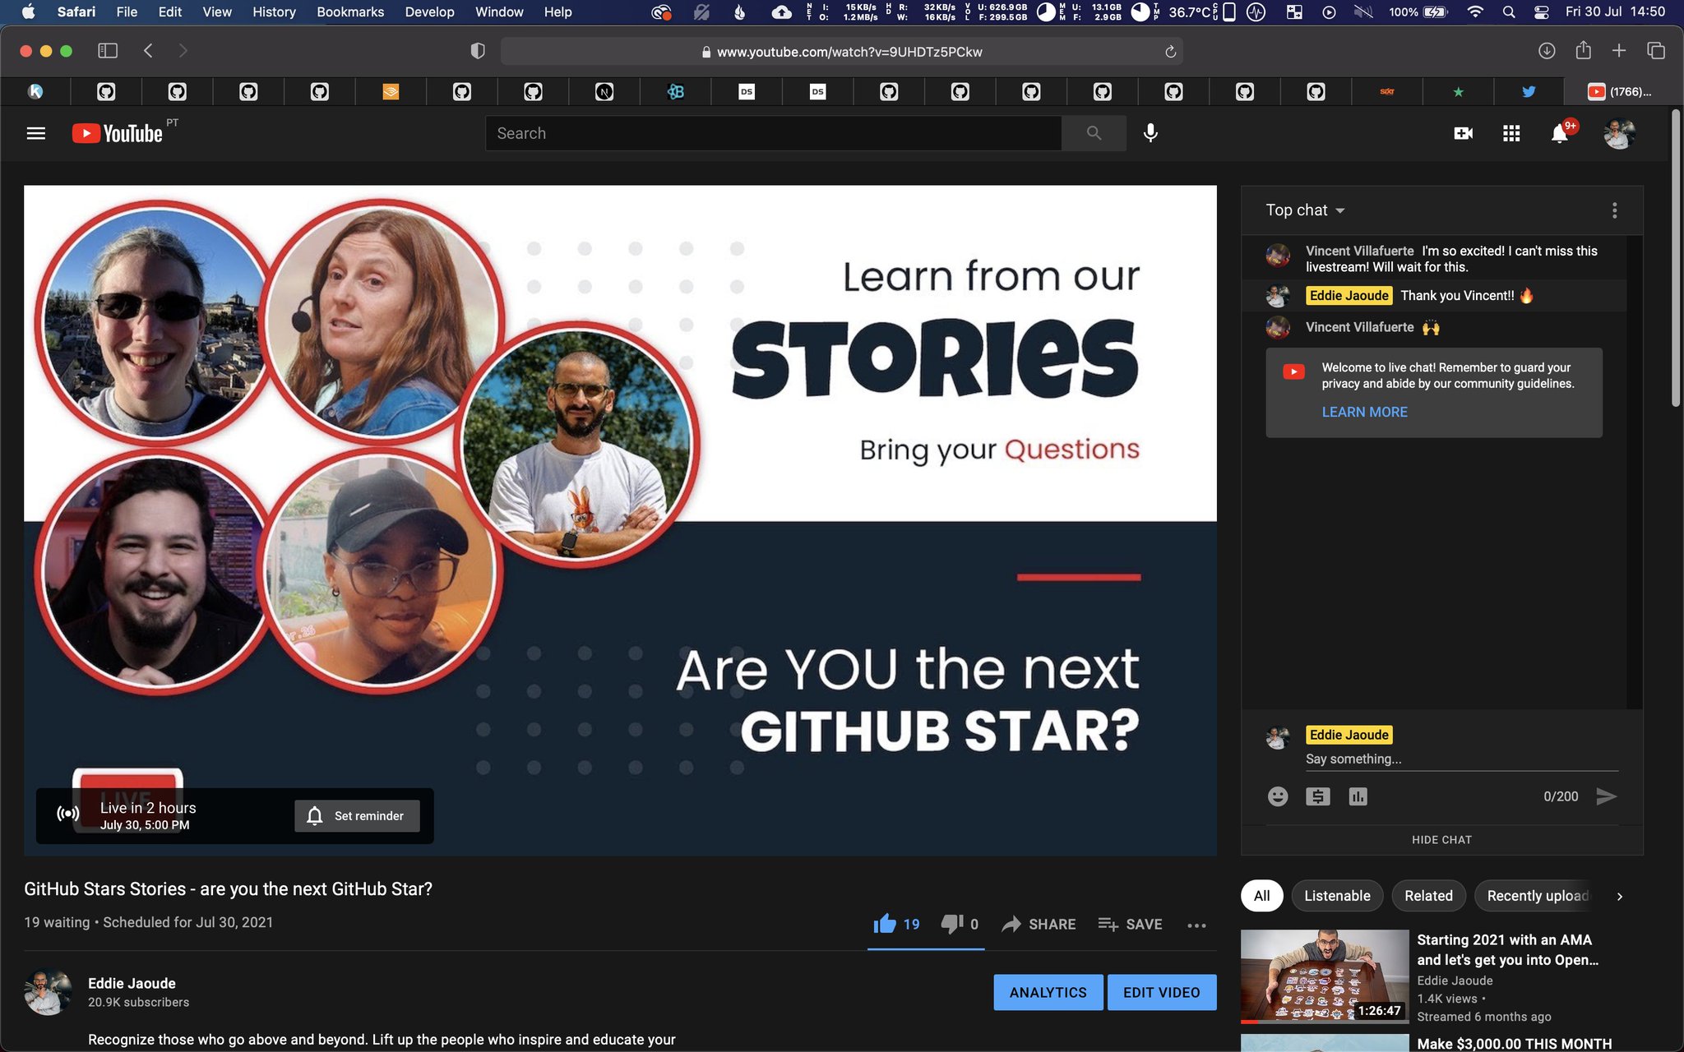
Task: Click the thumbs down dislike button
Action: pyautogui.click(x=953, y=924)
